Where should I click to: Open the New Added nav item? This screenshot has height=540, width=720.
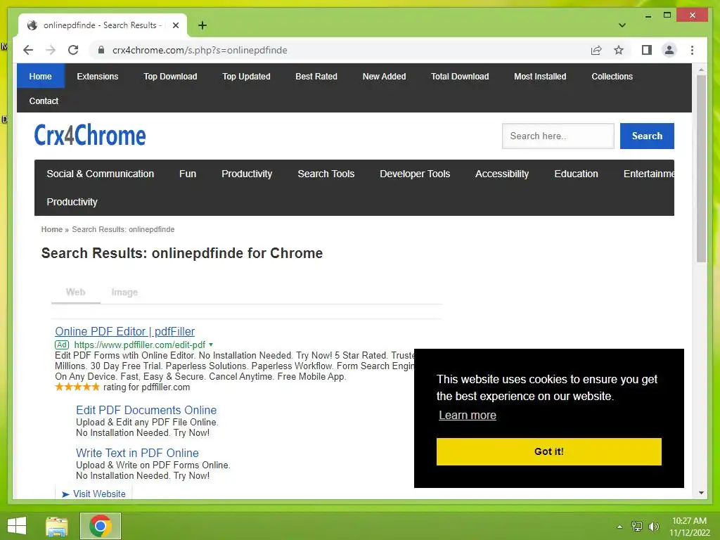(384, 76)
